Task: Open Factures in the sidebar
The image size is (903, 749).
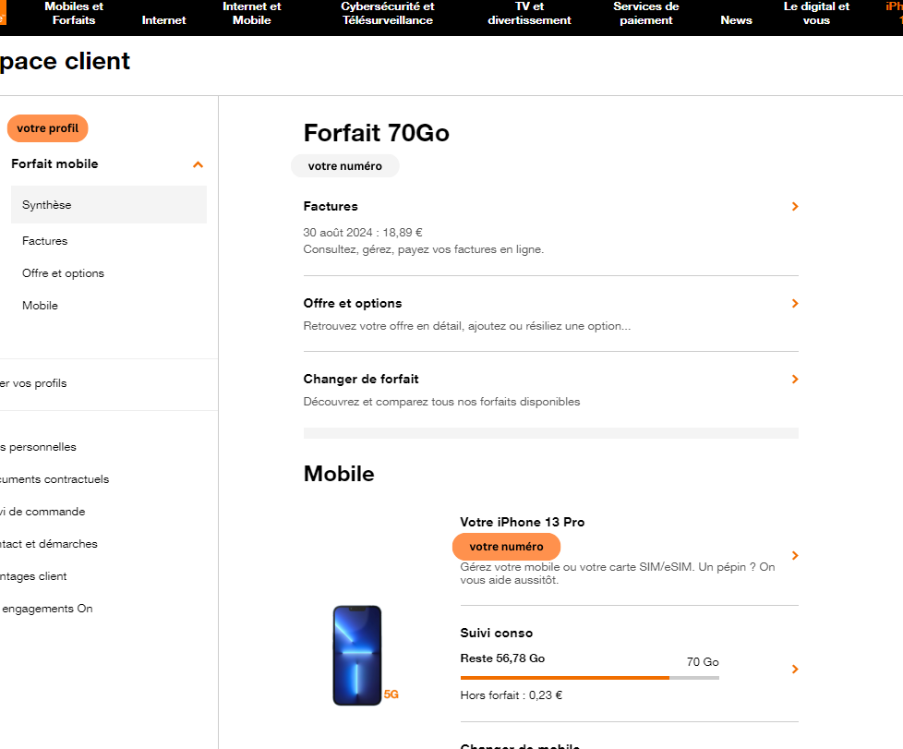Action: point(45,241)
